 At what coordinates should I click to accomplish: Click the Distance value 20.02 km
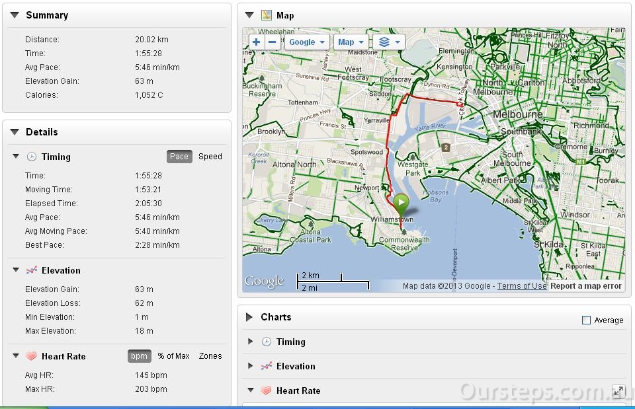click(151, 40)
